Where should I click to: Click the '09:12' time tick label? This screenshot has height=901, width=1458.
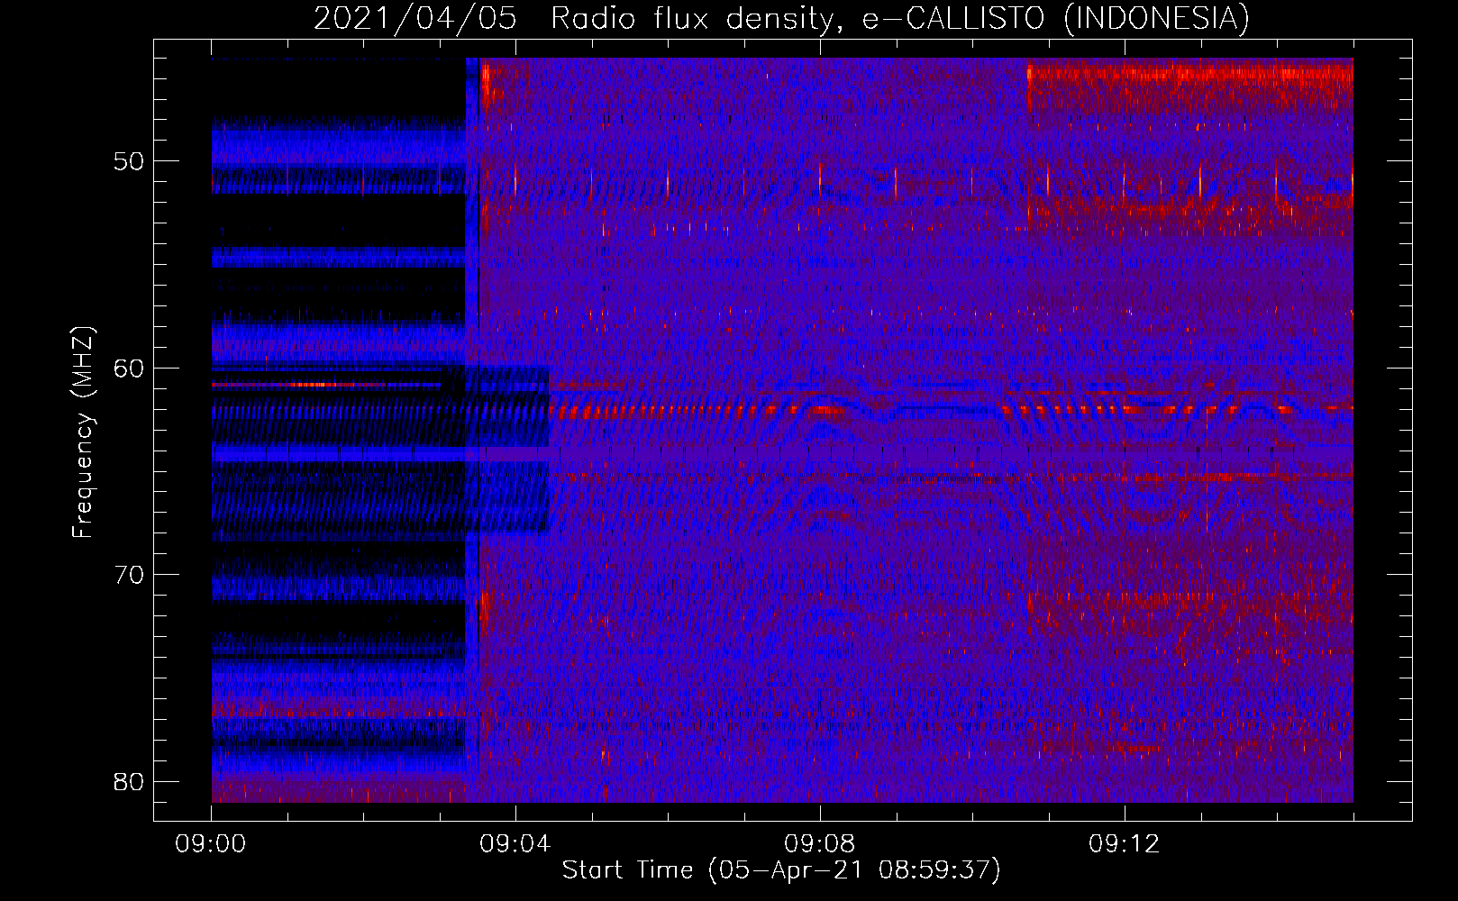(x=1125, y=844)
